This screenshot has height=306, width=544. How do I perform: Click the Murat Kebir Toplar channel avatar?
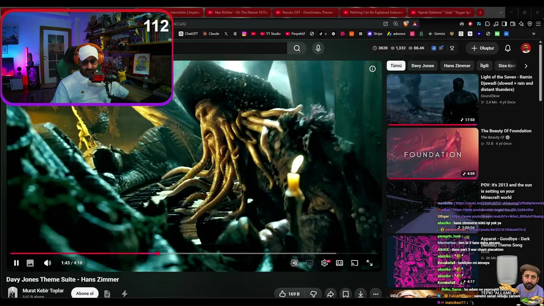[x=13, y=293]
